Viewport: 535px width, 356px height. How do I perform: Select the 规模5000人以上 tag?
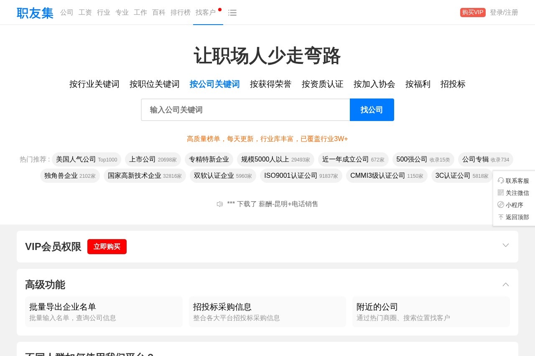coord(275,159)
